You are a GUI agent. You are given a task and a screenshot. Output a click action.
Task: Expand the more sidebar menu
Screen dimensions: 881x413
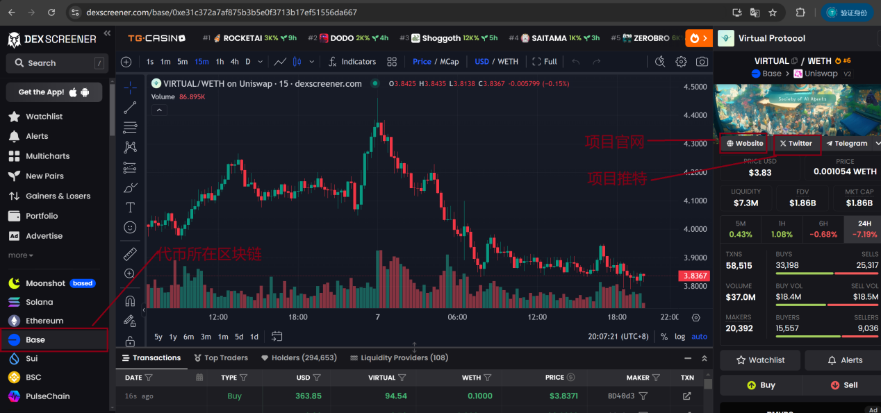tap(21, 255)
